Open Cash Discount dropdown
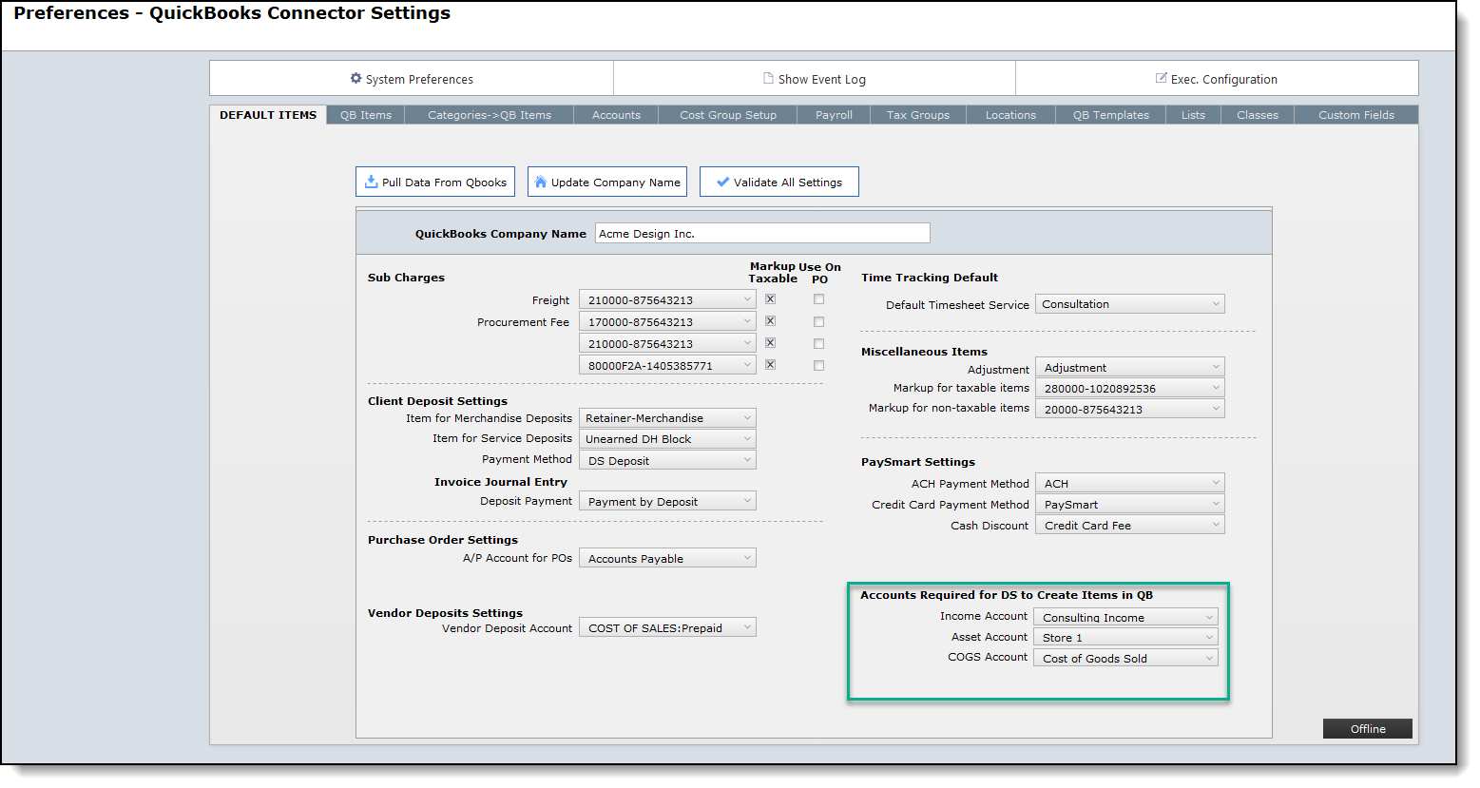1480x788 pixels. point(1129,525)
